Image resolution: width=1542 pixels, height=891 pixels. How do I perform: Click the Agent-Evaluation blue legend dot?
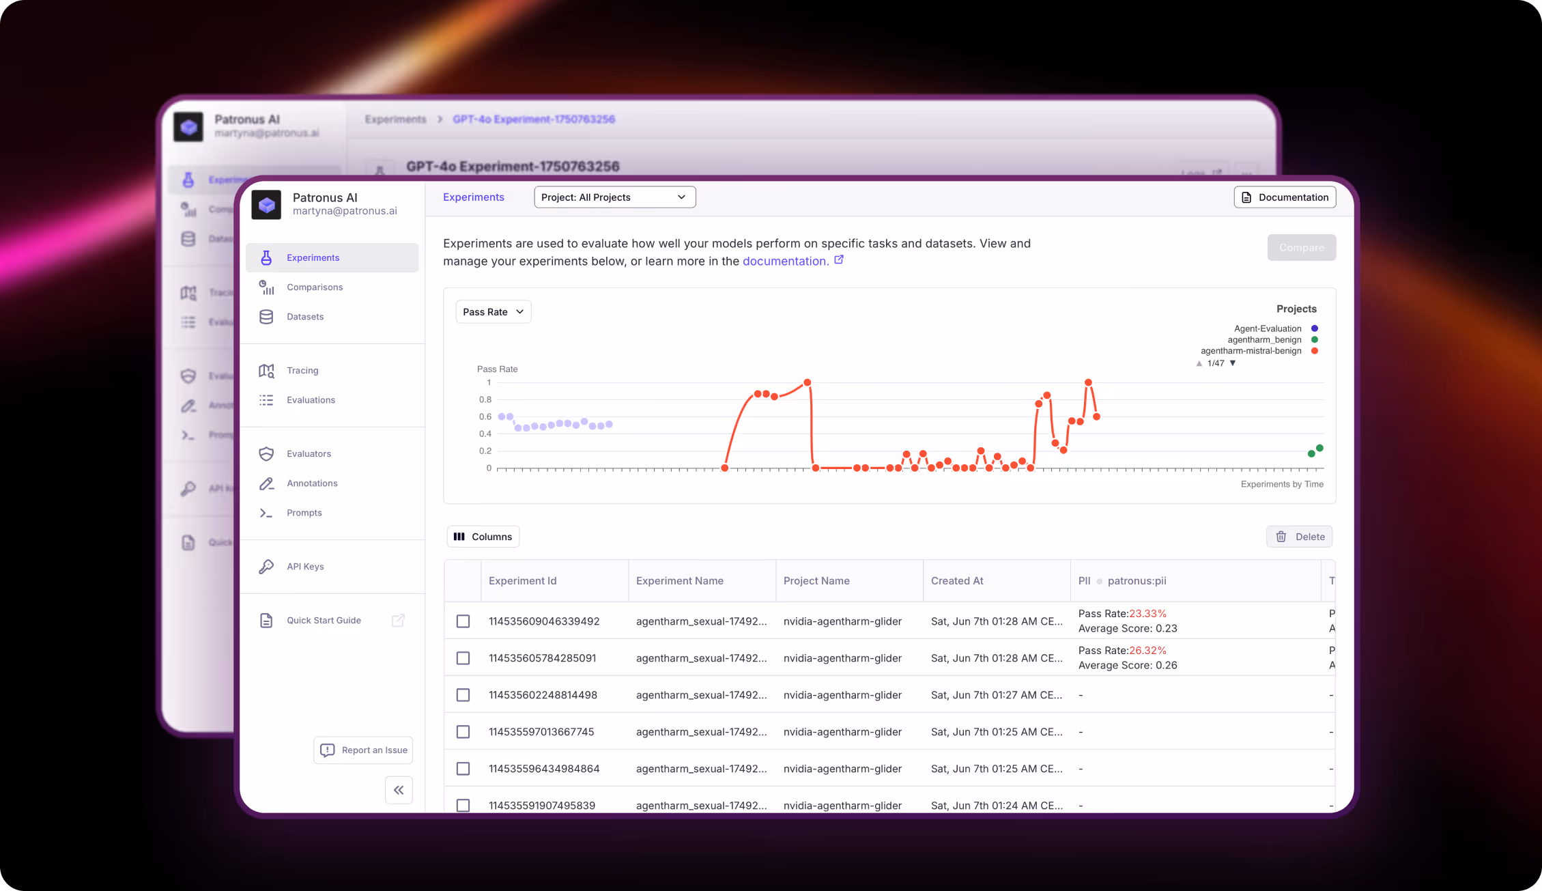(x=1315, y=328)
